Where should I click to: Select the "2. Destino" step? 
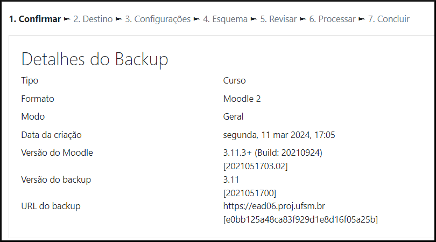click(x=93, y=19)
